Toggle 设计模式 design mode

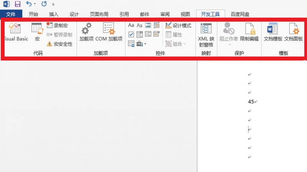[x=178, y=26]
